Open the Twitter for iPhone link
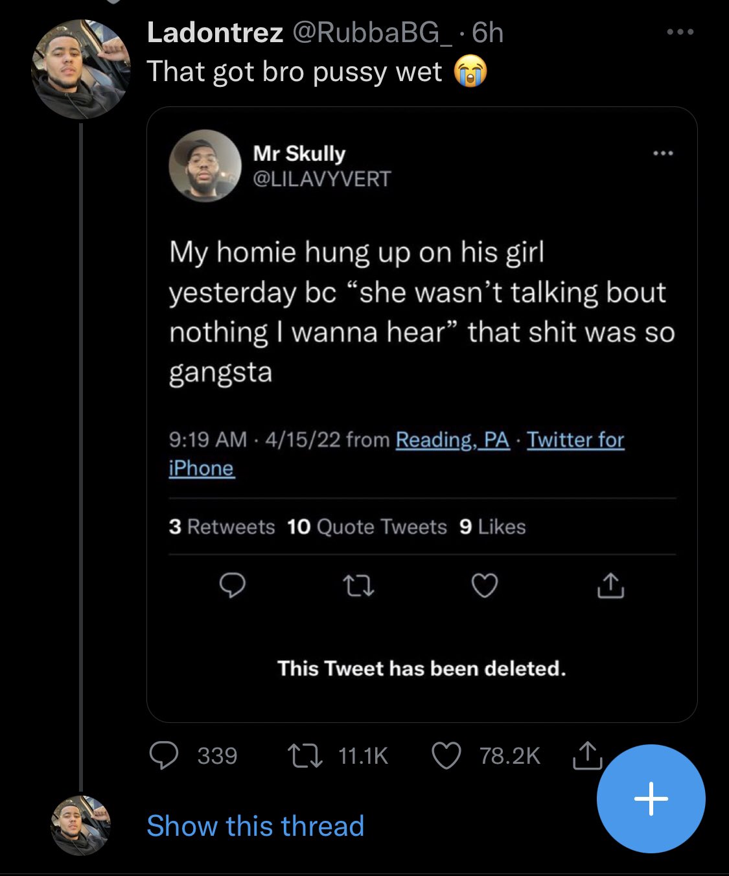The height and width of the screenshot is (876, 729). (396, 454)
